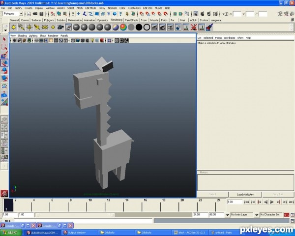Choose the Paint Selection tool

[4, 55]
